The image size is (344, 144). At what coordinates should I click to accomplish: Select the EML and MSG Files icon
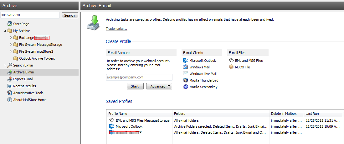click(231, 61)
